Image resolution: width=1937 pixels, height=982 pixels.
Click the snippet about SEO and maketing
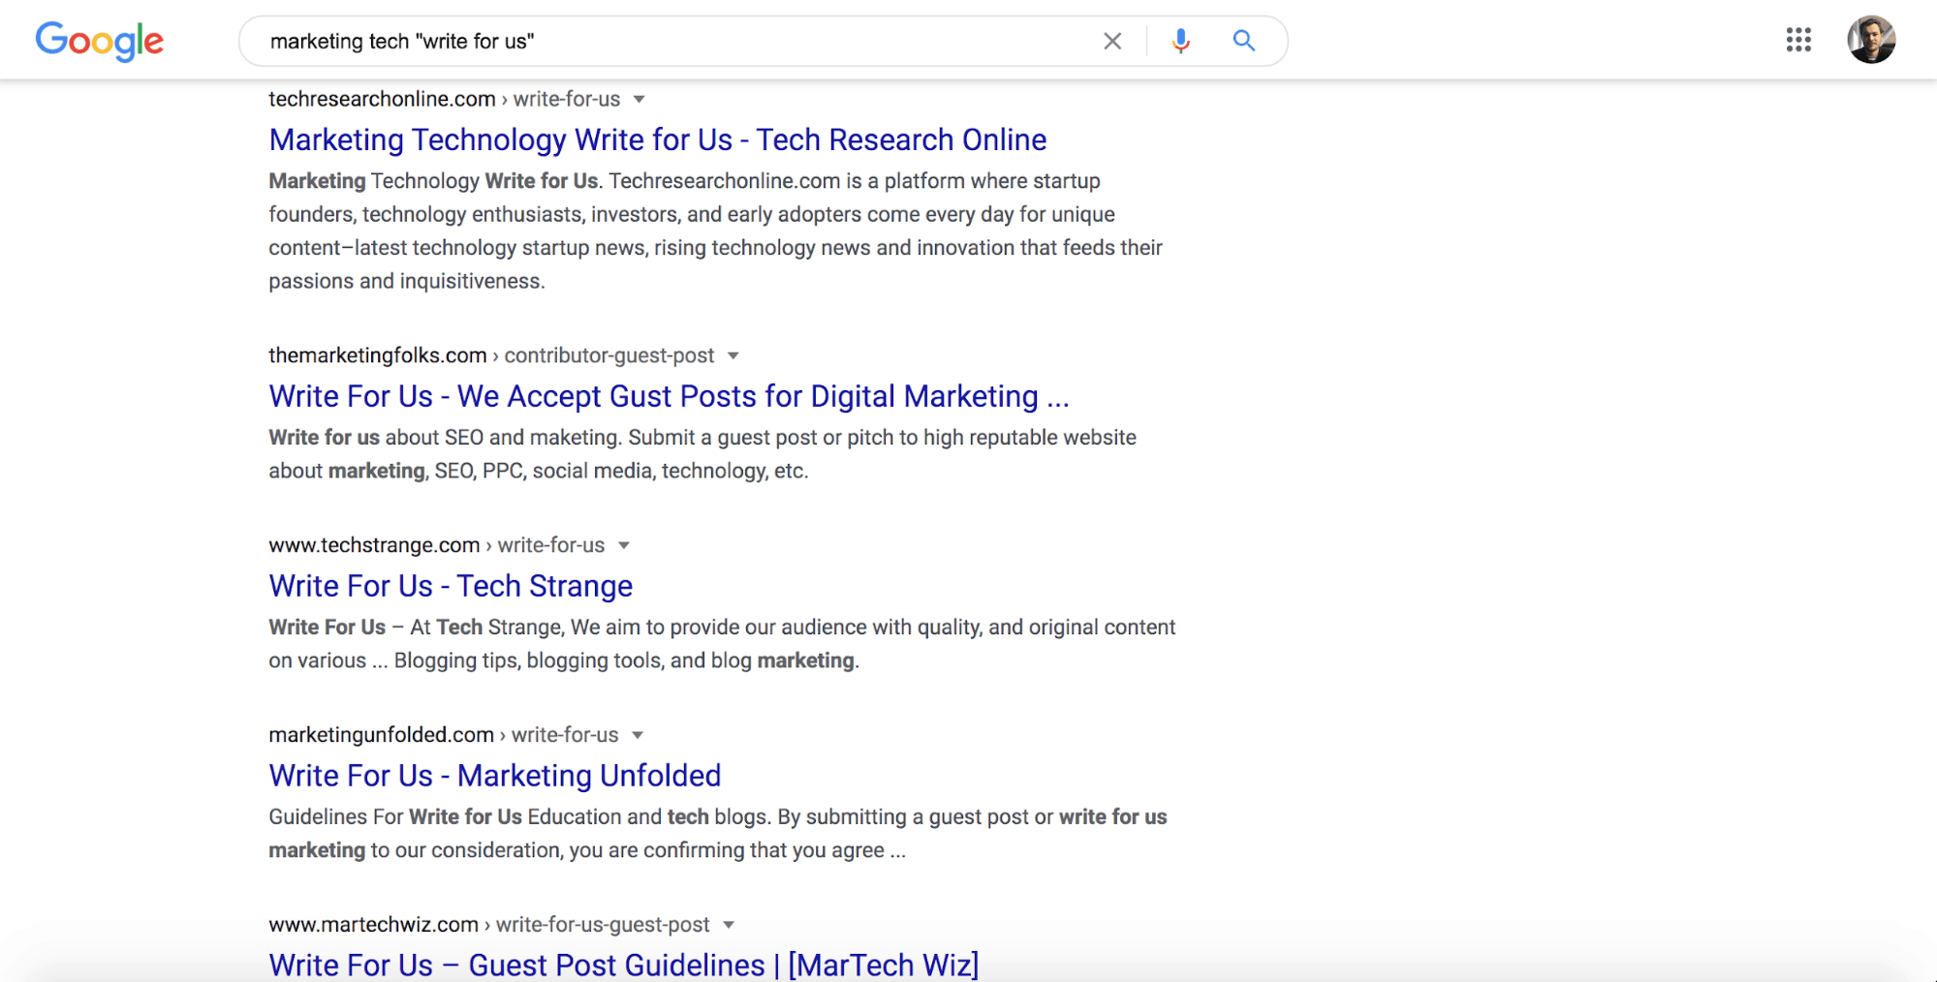pos(703,454)
